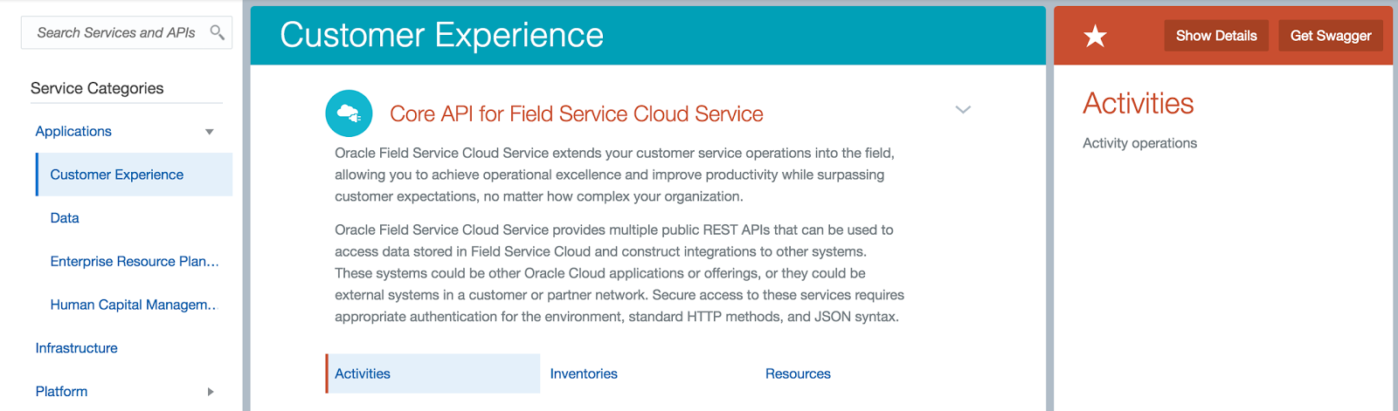Choose Enterprise Resource Planning category
Viewport: 1398px width, 411px height.
(x=135, y=261)
